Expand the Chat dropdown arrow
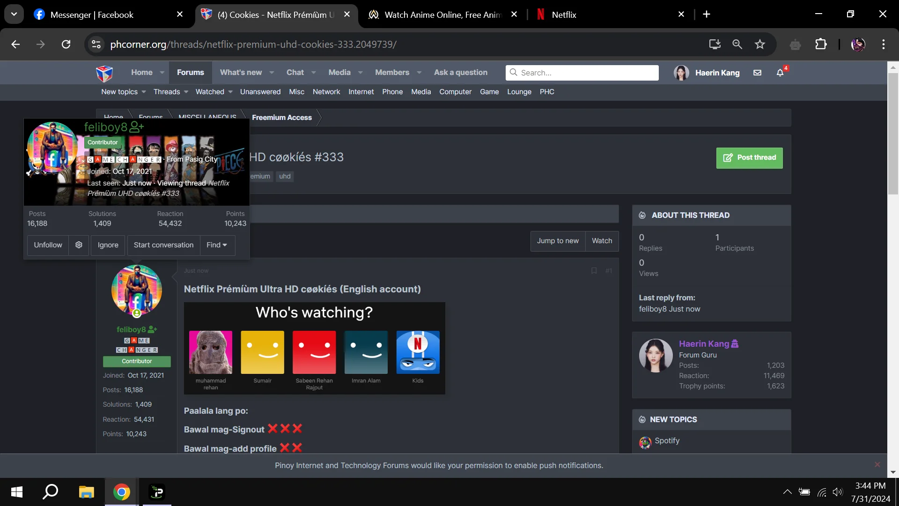 coord(313,73)
